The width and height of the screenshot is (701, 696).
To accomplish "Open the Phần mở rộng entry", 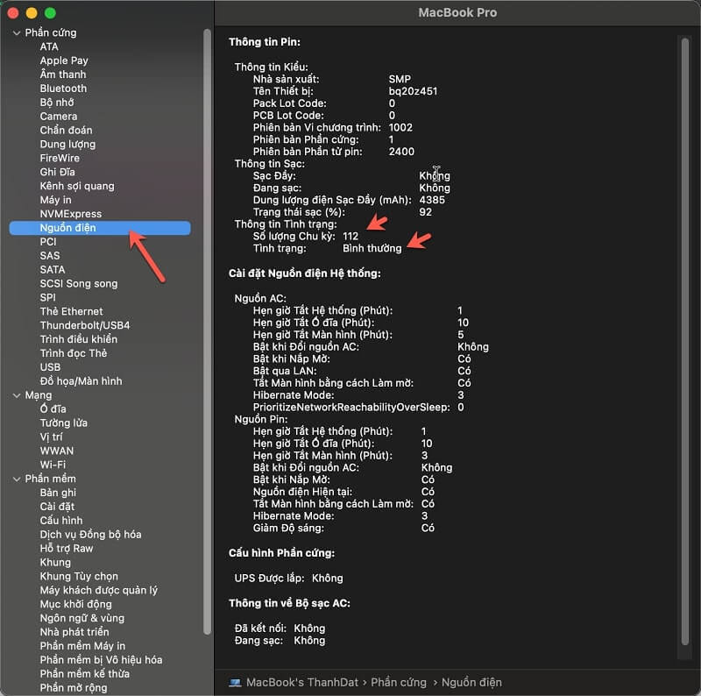I will (74, 687).
